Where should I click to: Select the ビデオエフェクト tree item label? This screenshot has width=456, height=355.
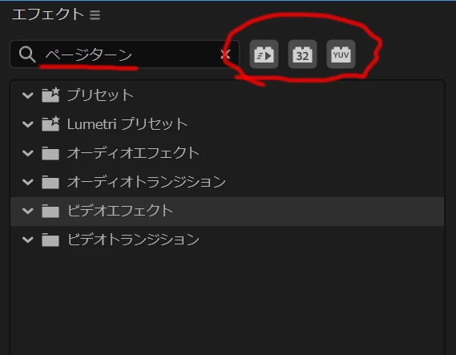coord(120,211)
